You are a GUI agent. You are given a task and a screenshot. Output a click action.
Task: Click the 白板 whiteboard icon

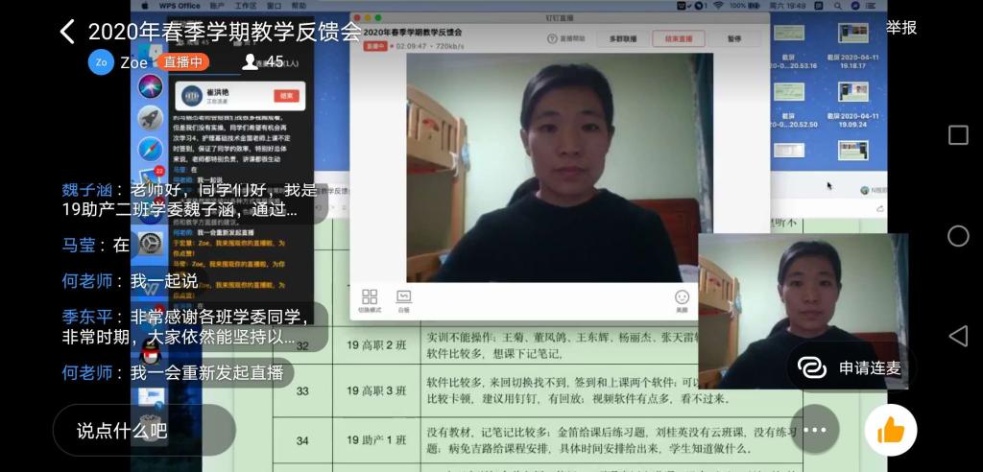coord(403,298)
